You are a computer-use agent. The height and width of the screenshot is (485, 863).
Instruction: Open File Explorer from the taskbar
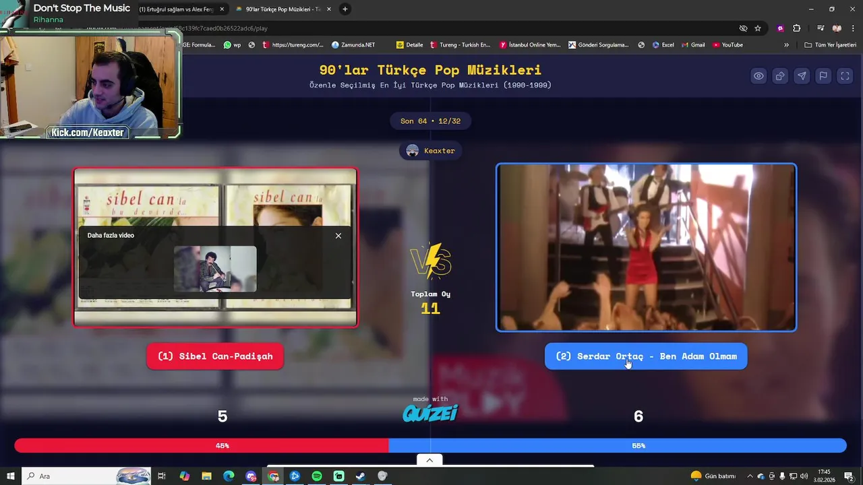(x=207, y=476)
